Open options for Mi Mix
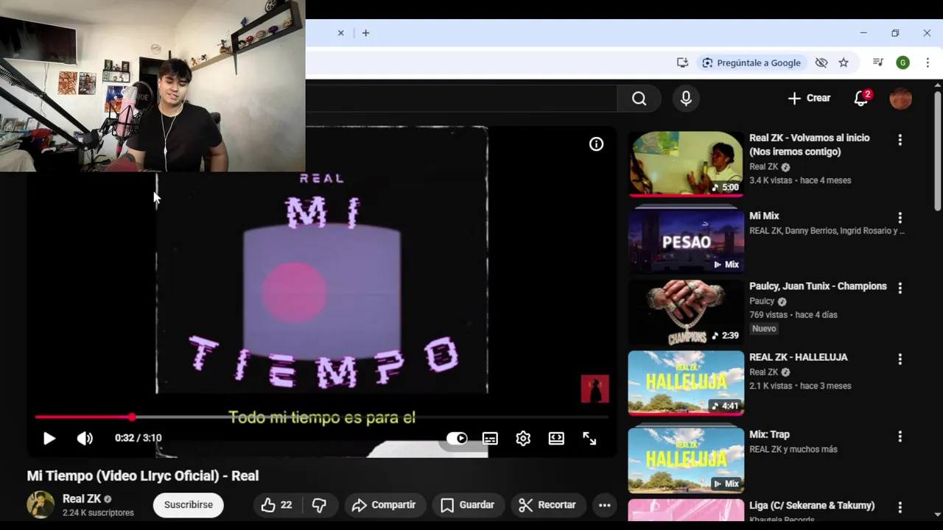Image resolution: width=943 pixels, height=530 pixels. (900, 218)
